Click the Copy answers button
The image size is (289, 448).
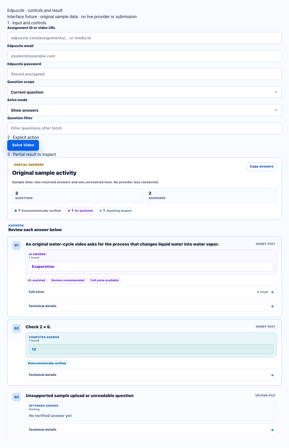point(261,167)
